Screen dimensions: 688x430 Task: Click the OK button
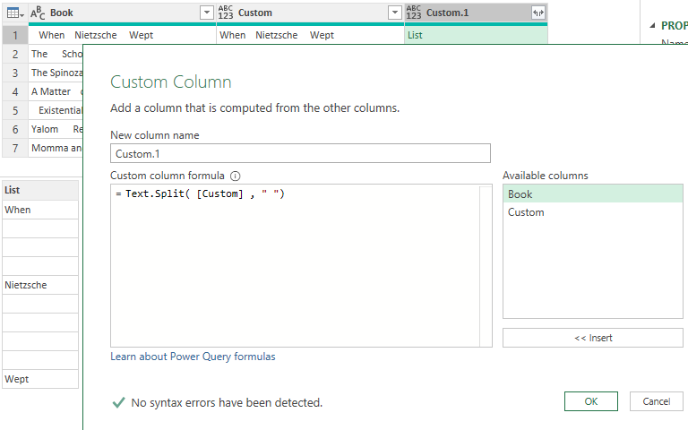pos(591,401)
